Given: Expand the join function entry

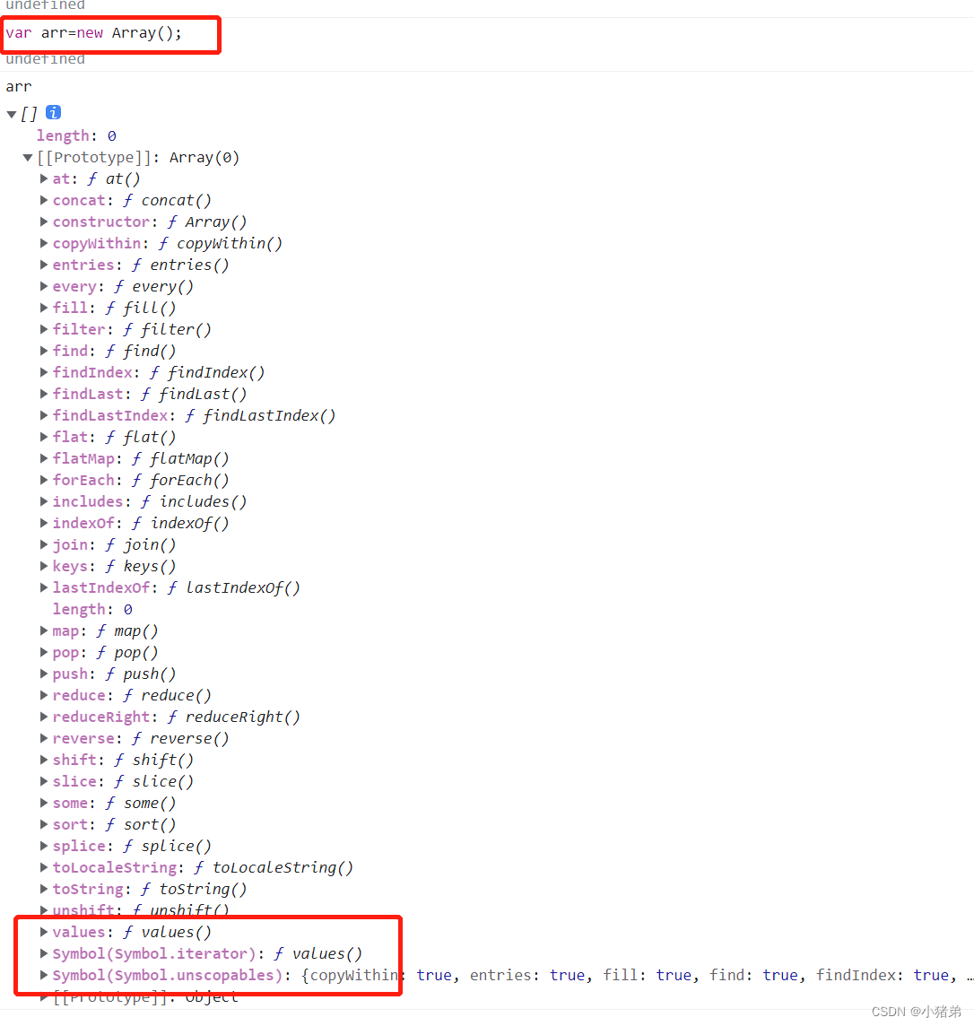Looking at the screenshot, I should (x=43, y=545).
